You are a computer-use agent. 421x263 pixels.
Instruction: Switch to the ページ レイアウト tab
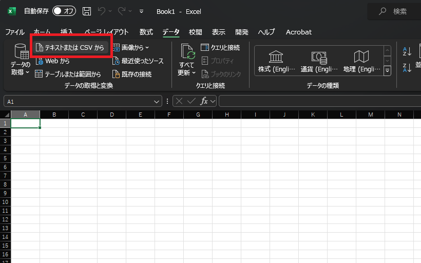[107, 32]
